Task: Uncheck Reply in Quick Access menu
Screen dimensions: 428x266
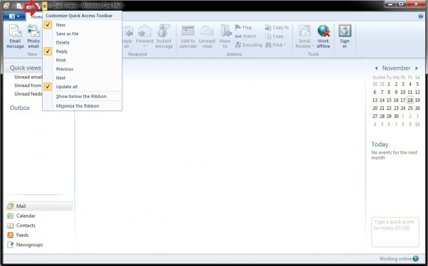Action: (x=62, y=51)
